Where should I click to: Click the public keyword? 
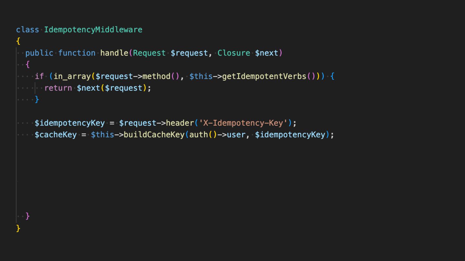[x=39, y=53]
